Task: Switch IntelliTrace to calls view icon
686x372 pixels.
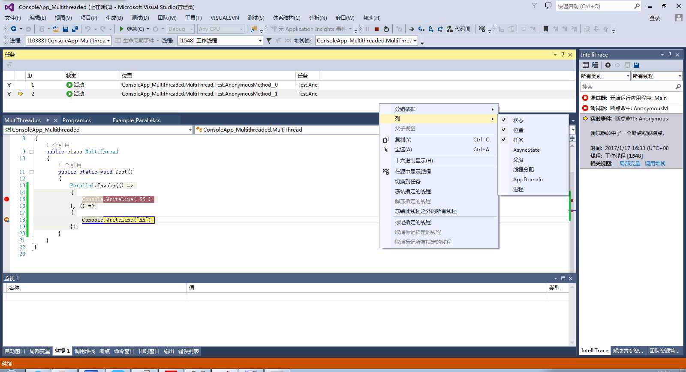Action: pos(595,65)
